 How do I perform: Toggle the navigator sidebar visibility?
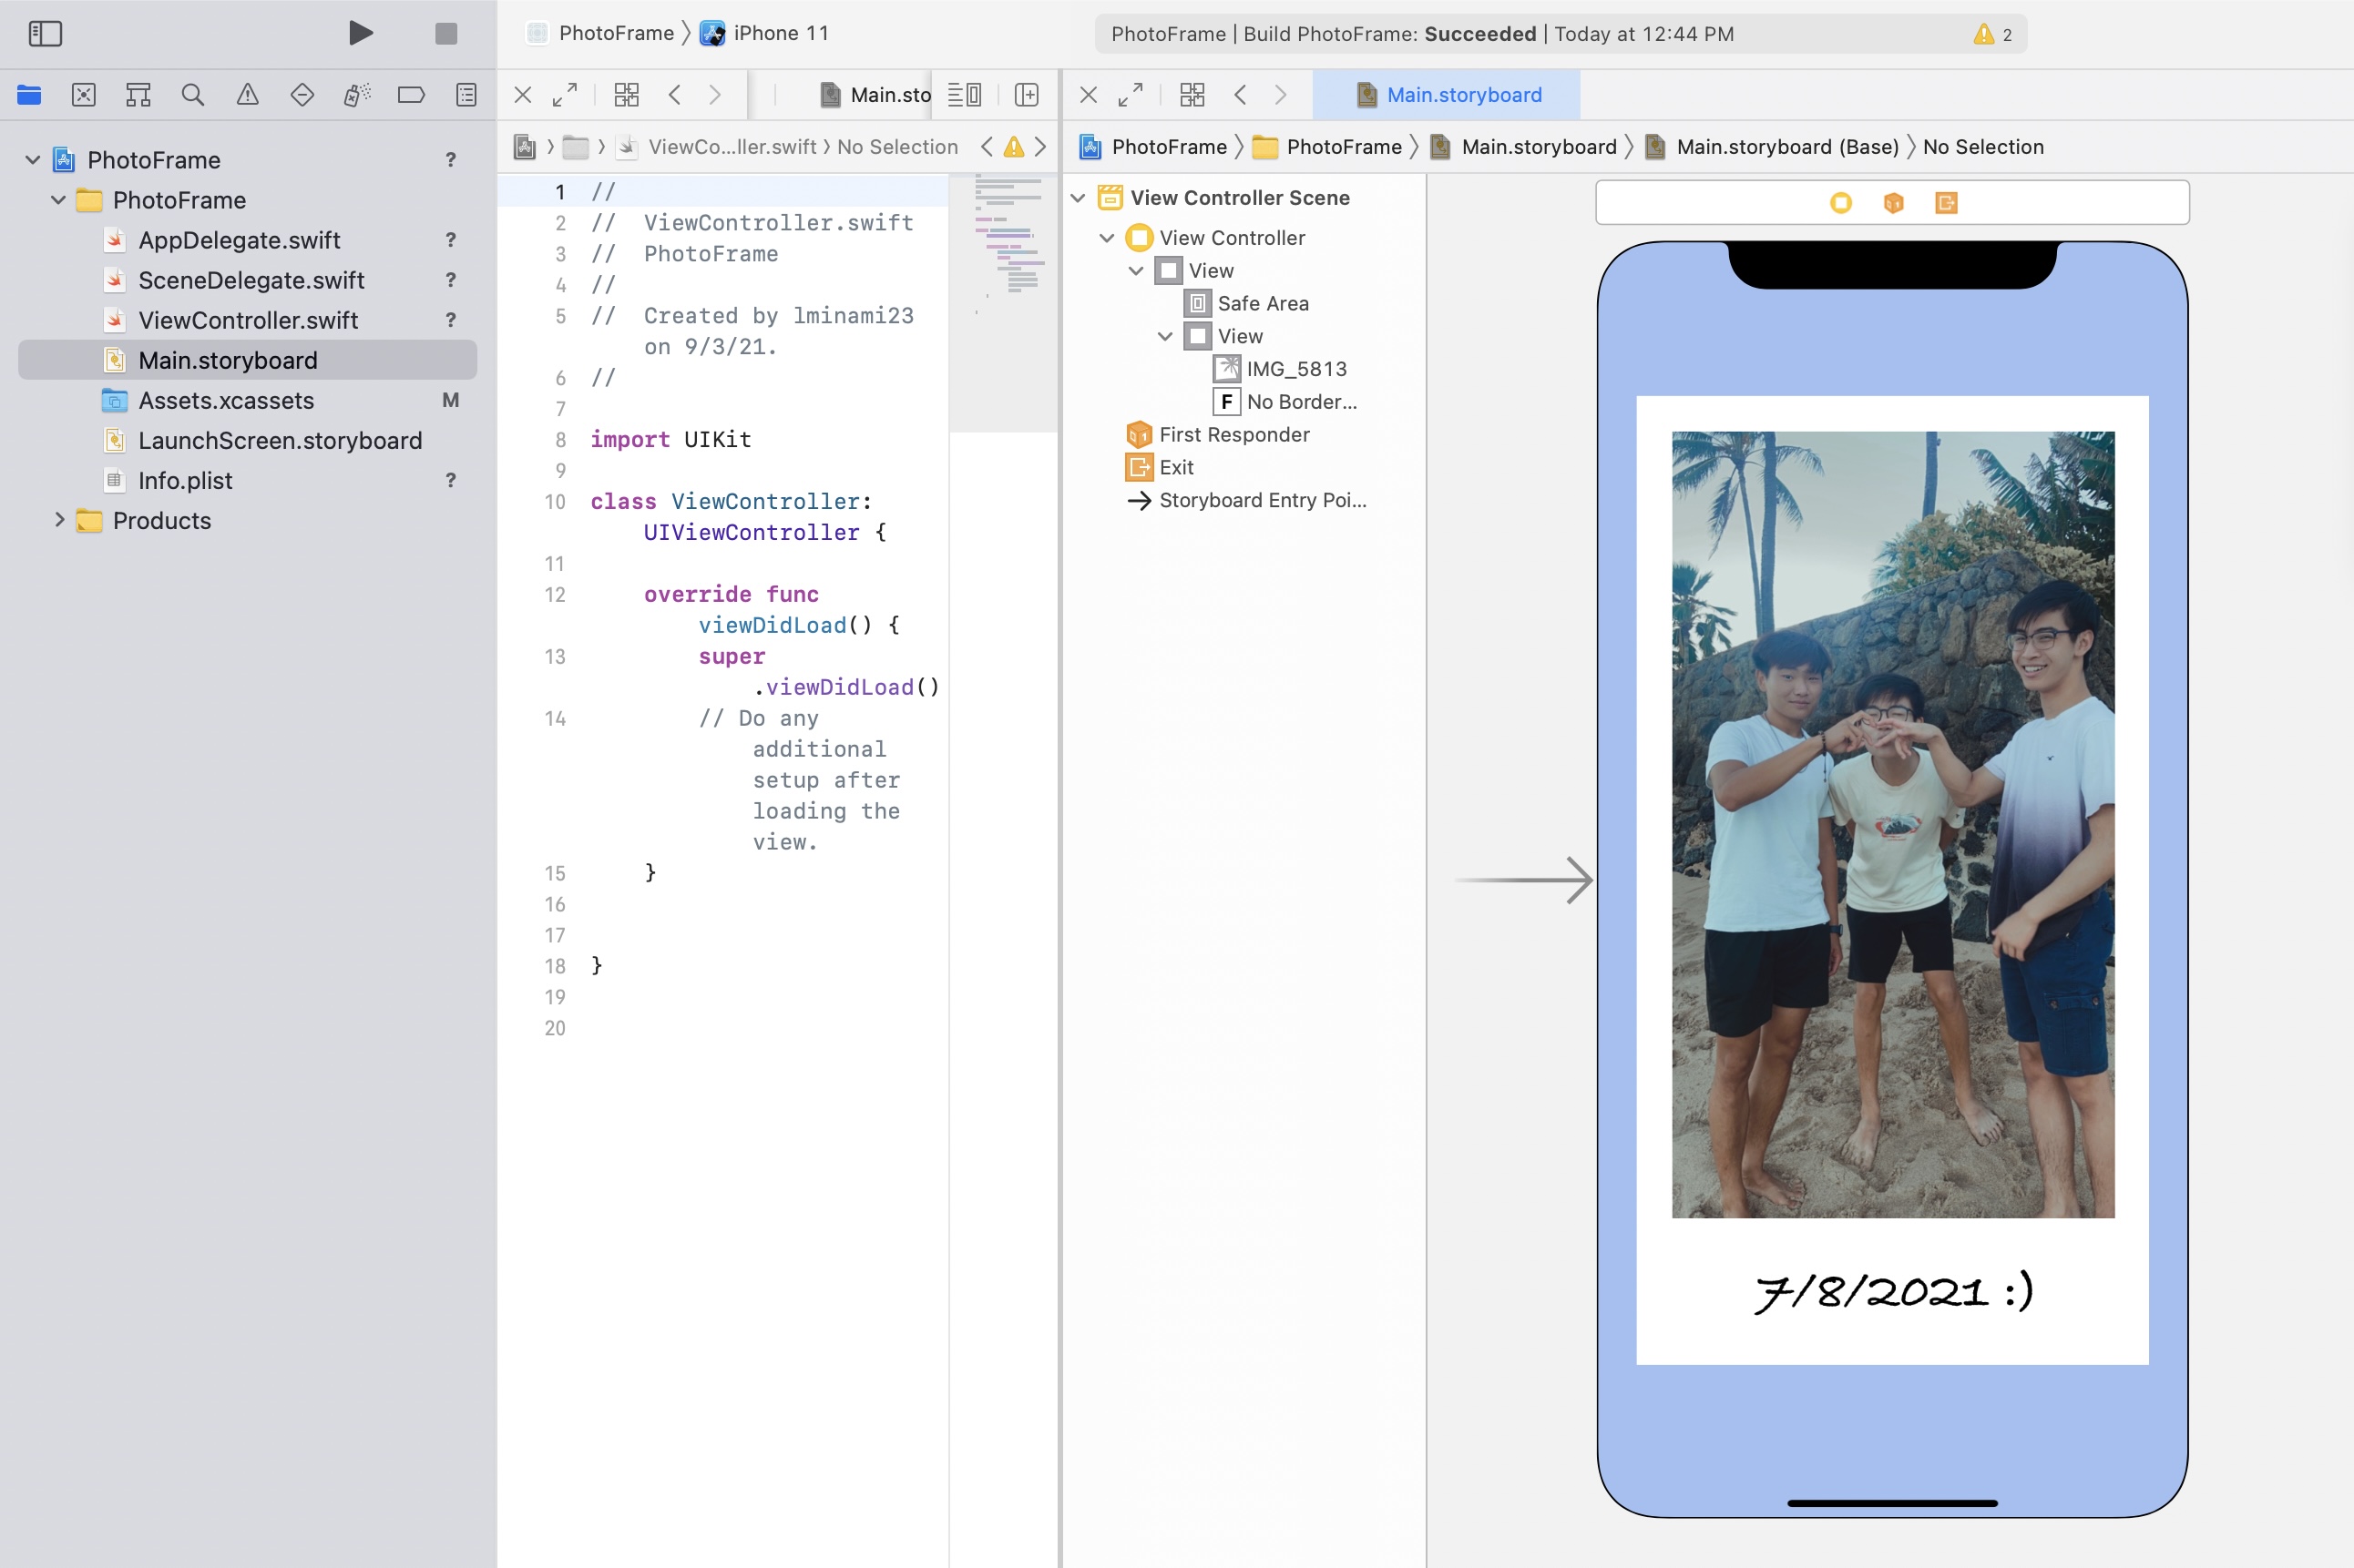pyautogui.click(x=45, y=34)
